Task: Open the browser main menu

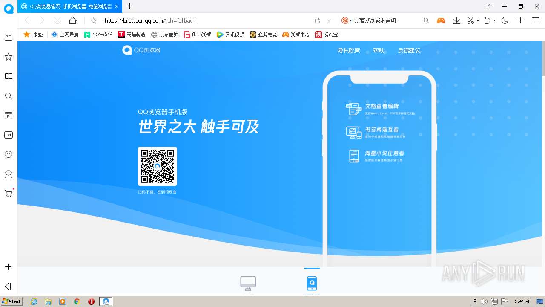Action: 536,20
